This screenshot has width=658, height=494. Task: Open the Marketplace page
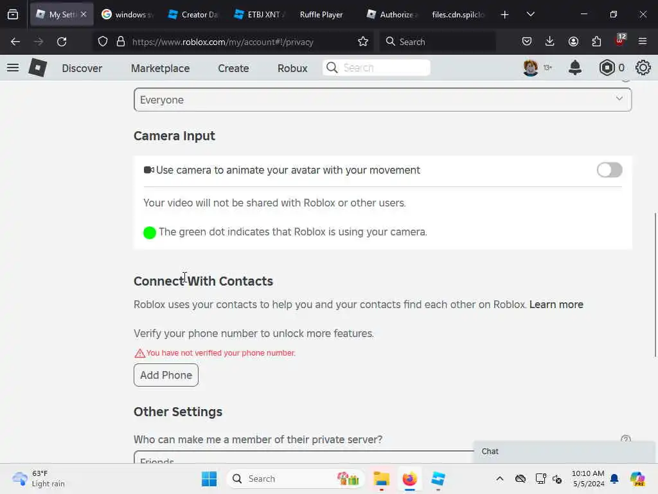coord(160,68)
